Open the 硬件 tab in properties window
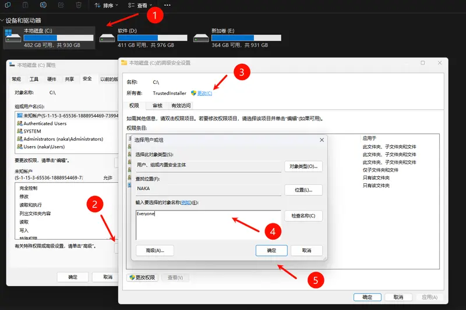Image resolution: width=466 pixels, height=310 pixels. click(52, 79)
